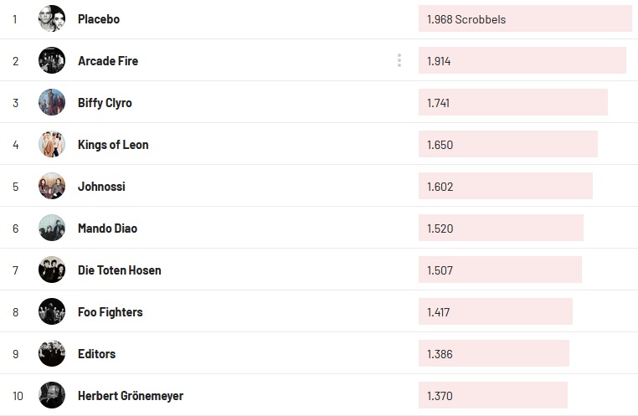The image size is (638, 416).
Task: Click Mando Diao's 1.520 scrobble bar
Action: 501,228
